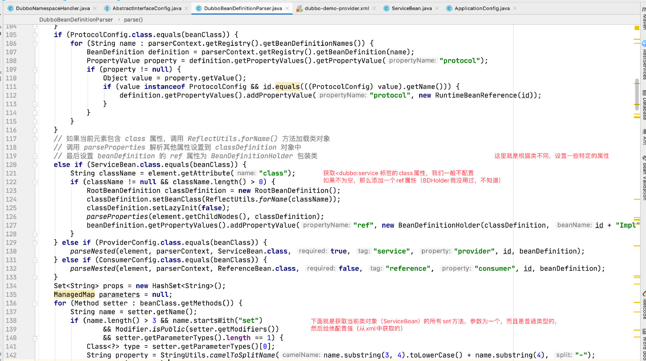Open the RestServices tool window
The image size is (646, 361).
(644, 60)
